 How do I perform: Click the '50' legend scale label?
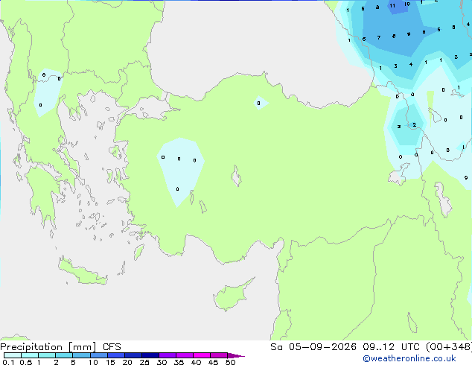tap(230, 362)
